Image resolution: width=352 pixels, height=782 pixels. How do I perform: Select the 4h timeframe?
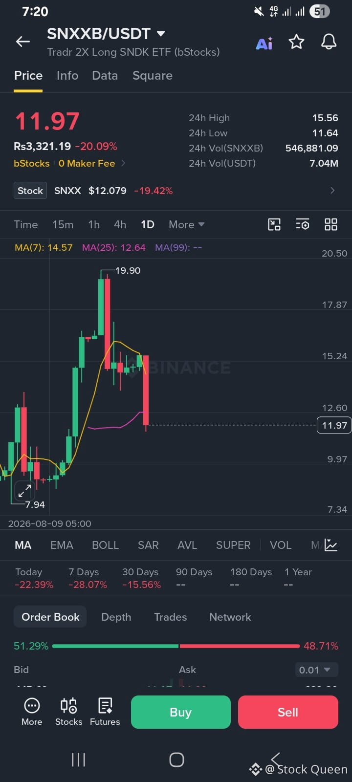[x=120, y=224]
